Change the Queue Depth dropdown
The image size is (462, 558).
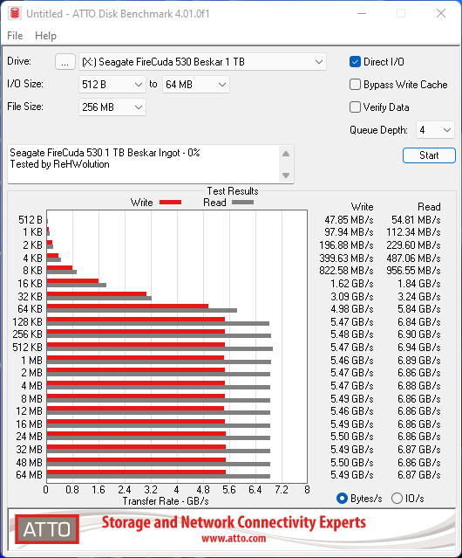(x=435, y=130)
